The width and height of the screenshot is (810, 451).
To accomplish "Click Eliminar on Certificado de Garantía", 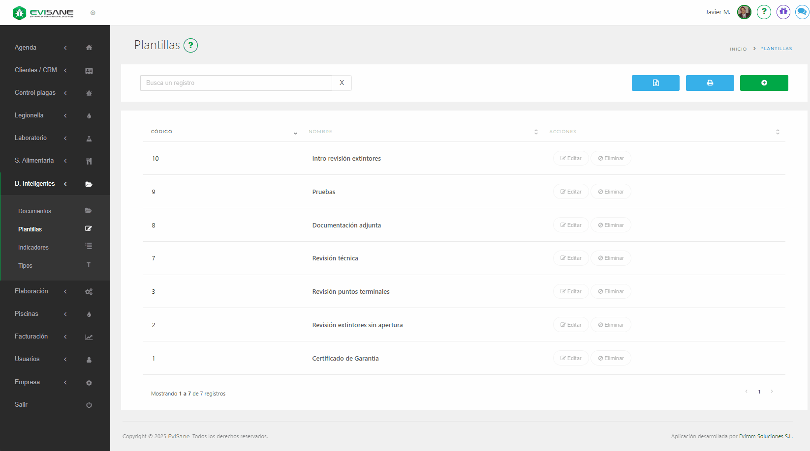I will 611,358.
